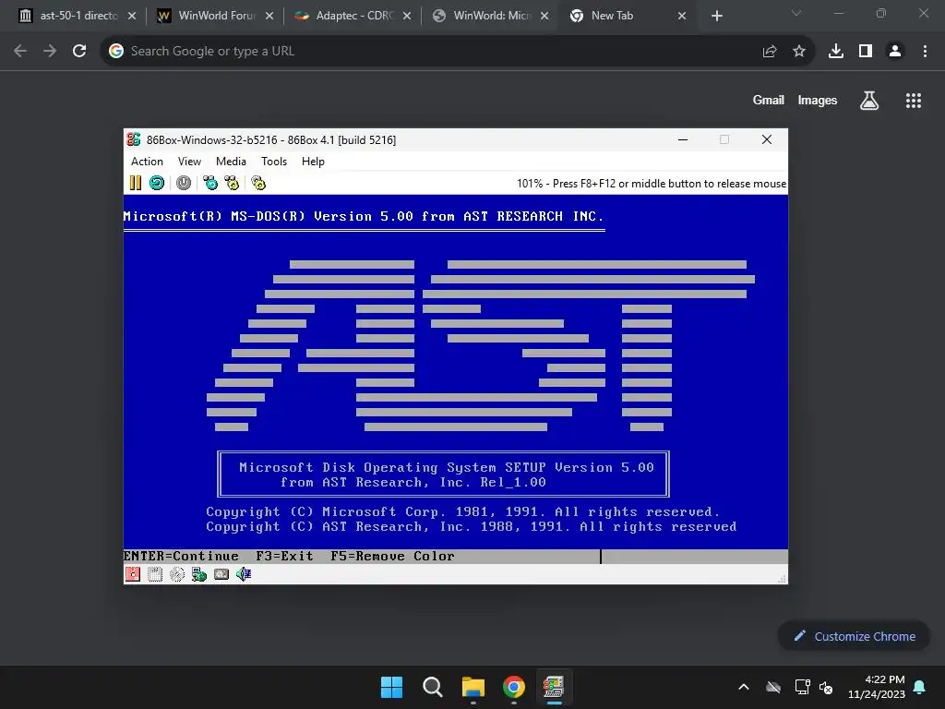Image resolution: width=945 pixels, height=709 pixels.
Task: Open the Images link
Action: [818, 100]
